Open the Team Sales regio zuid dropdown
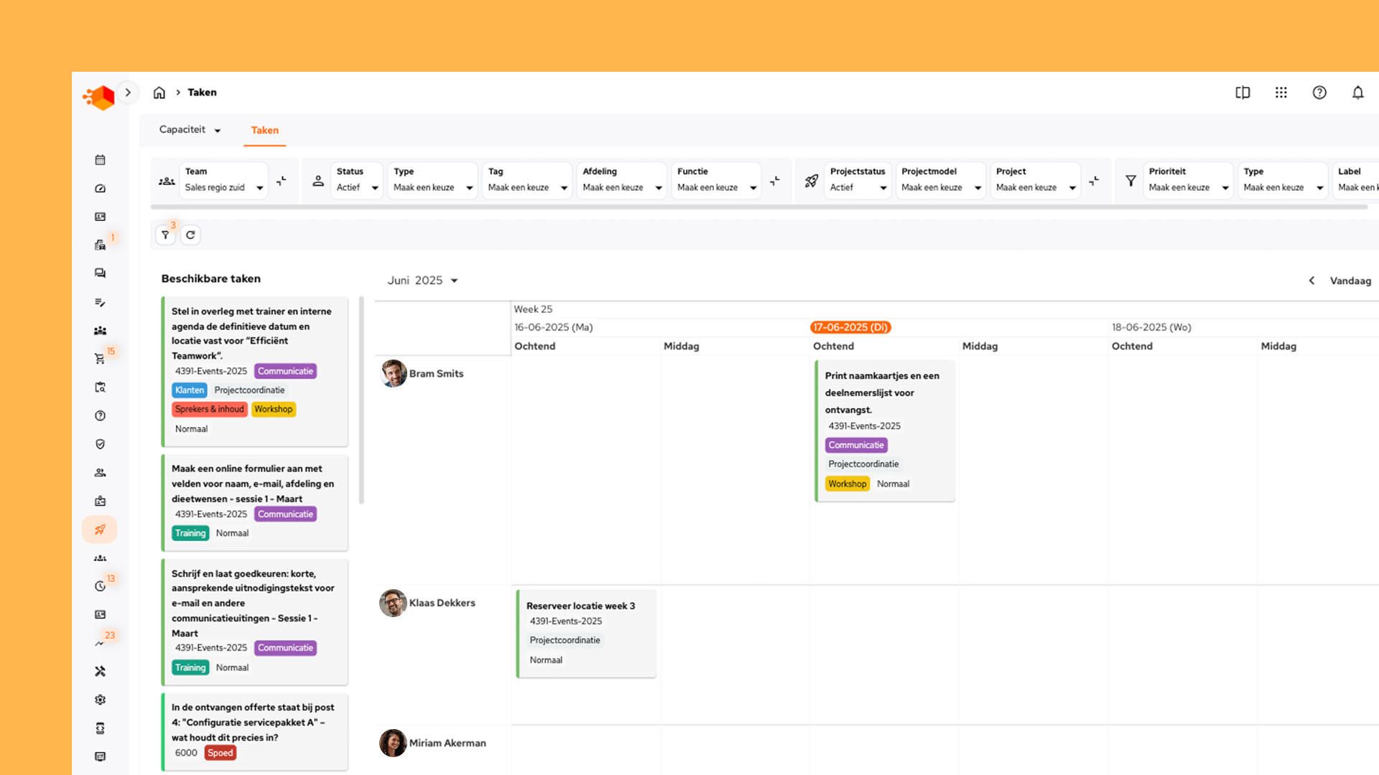Image resolution: width=1379 pixels, height=775 pixels. (x=223, y=180)
